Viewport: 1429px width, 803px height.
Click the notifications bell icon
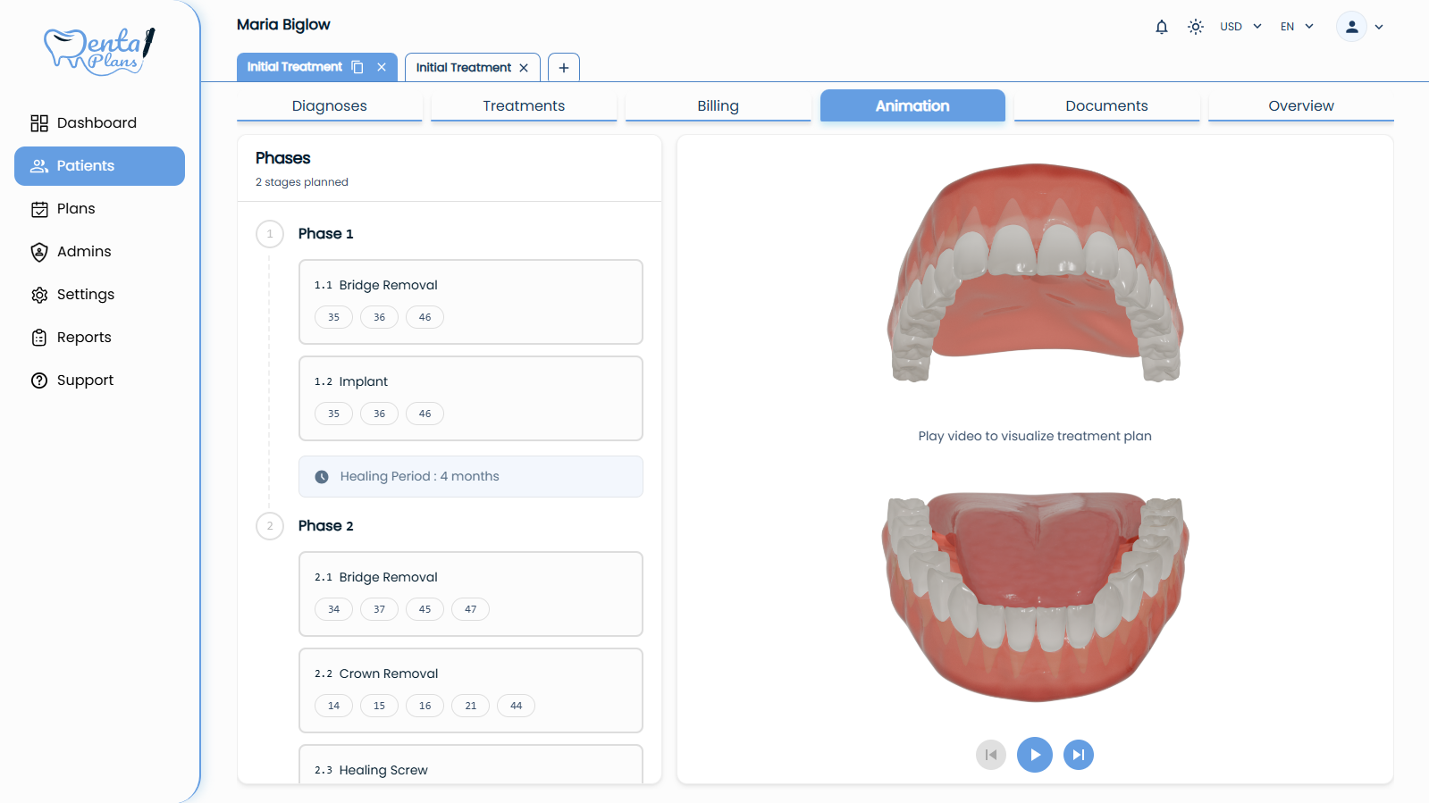(x=1161, y=27)
